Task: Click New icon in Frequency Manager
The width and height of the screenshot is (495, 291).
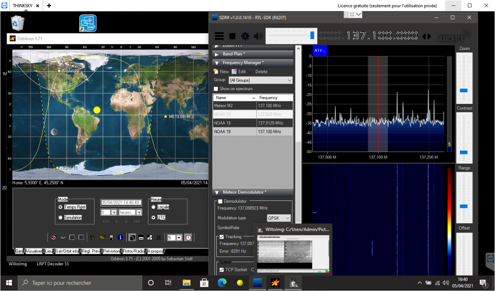Action: 216,72
